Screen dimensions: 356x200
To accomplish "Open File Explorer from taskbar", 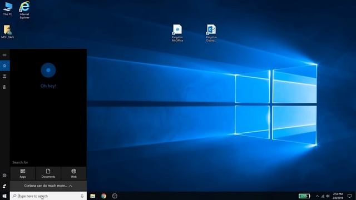I will [x=93, y=196].
